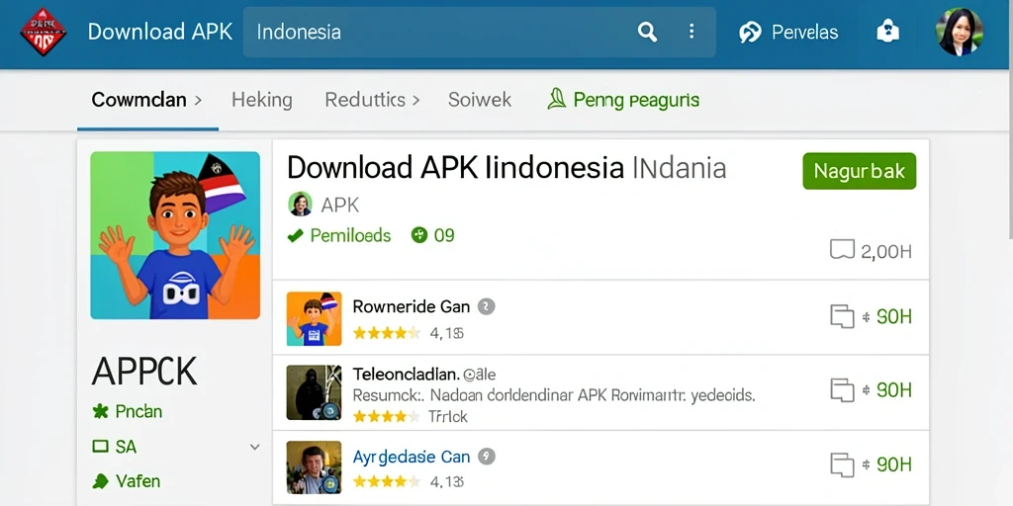The width and height of the screenshot is (1013, 506).
Task: Open the Ayrgedasie Can app title
Action: point(411,457)
